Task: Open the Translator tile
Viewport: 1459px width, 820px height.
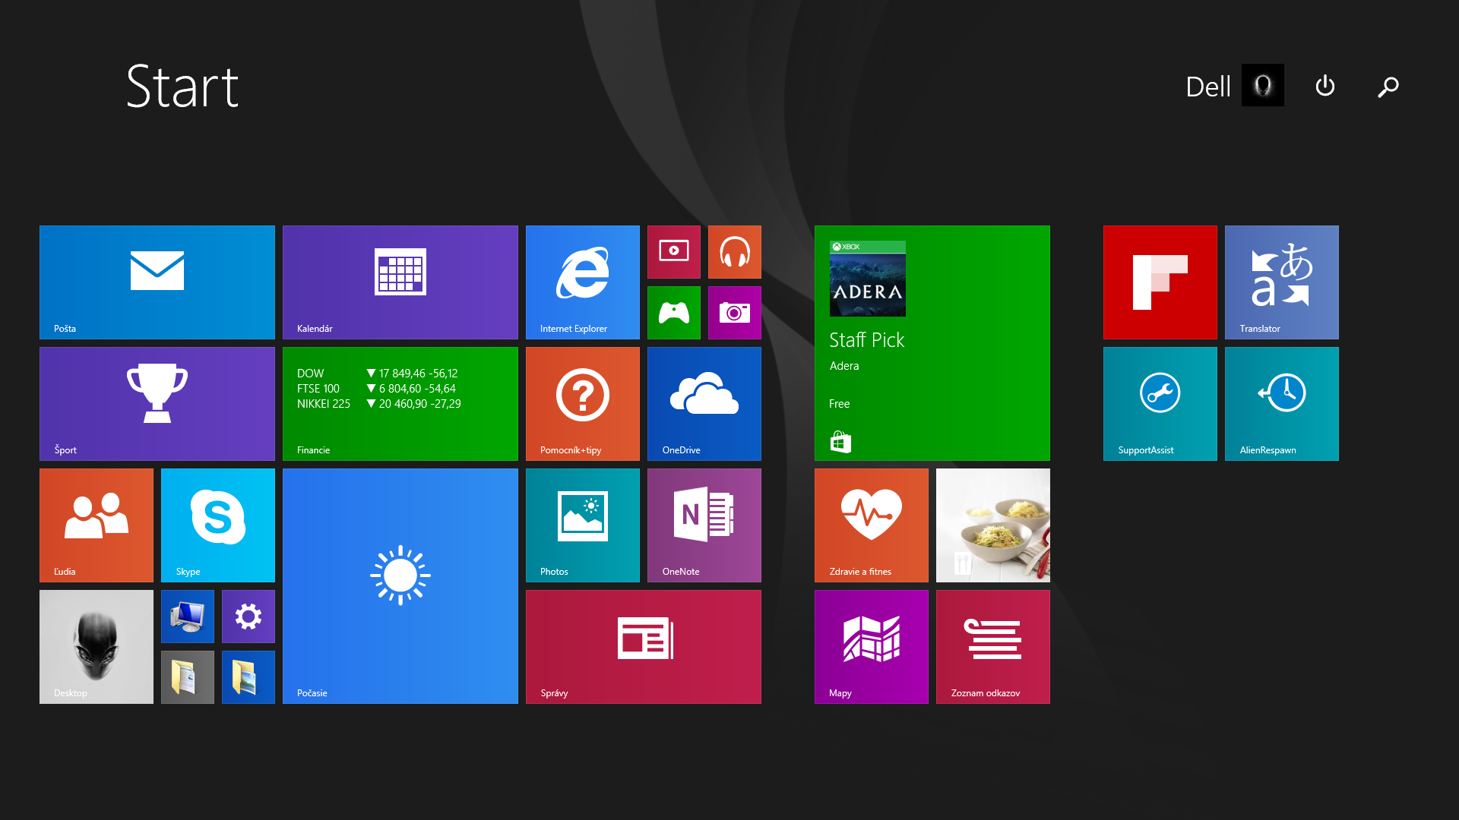Action: (1282, 282)
